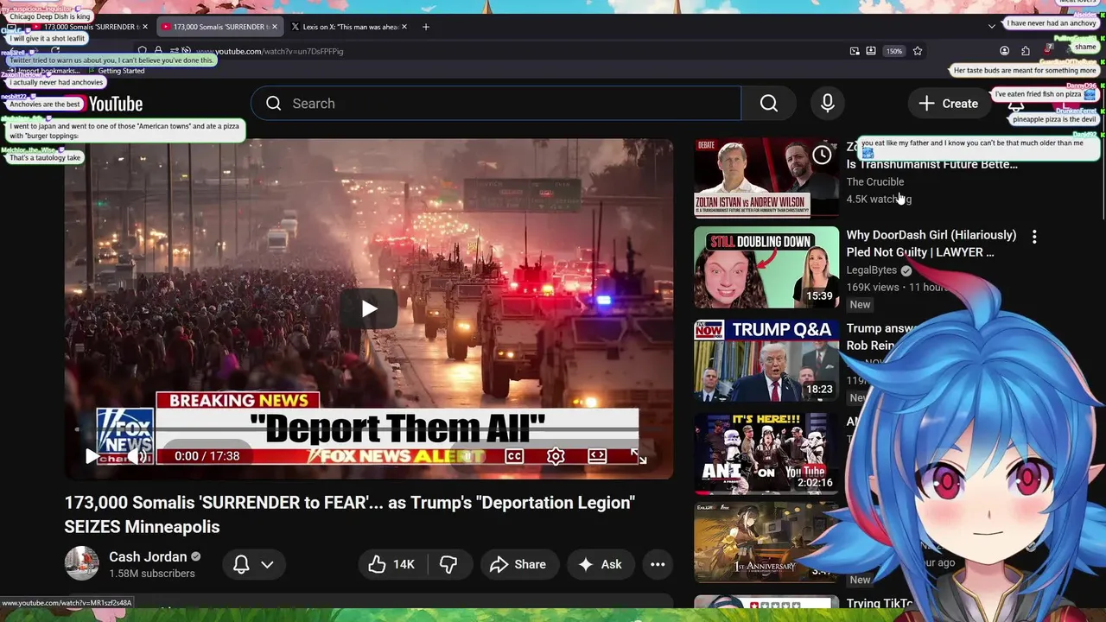Bookmark this page with the star icon
Screen dimensions: 1106x622
(x=918, y=51)
